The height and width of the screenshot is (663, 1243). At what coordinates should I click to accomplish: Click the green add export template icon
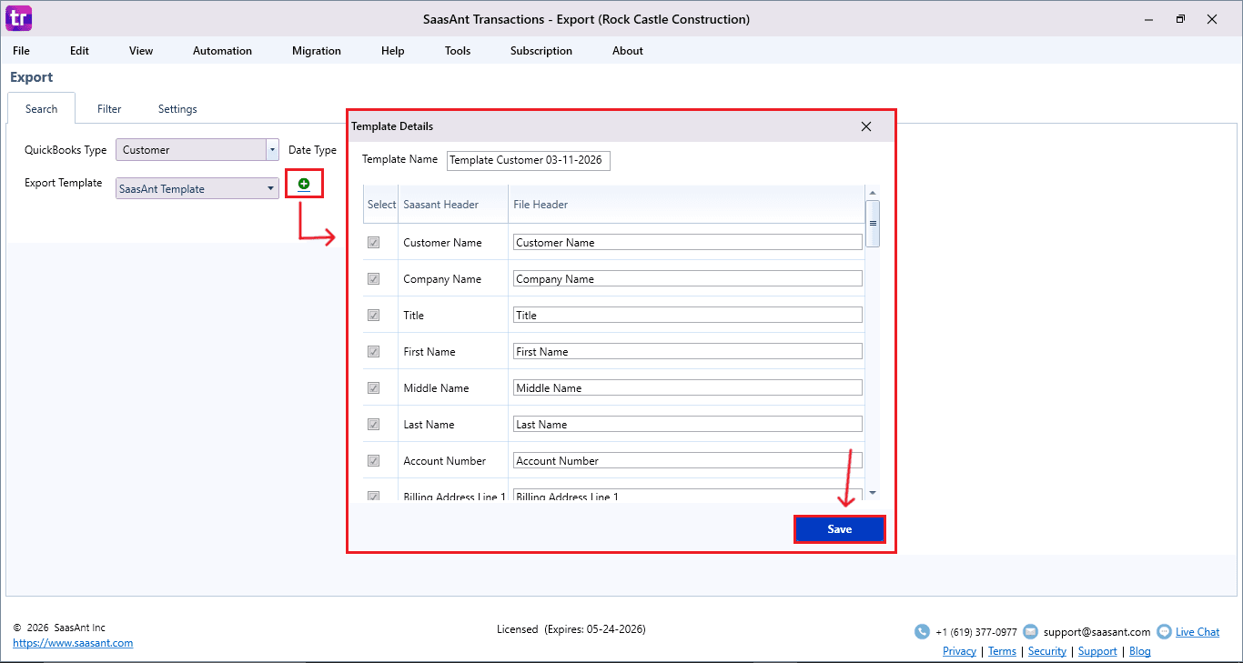pyautogui.click(x=304, y=185)
